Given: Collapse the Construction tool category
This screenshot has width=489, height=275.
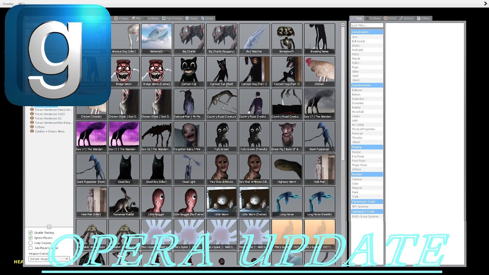Looking at the screenshot, I should (x=367, y=85).
